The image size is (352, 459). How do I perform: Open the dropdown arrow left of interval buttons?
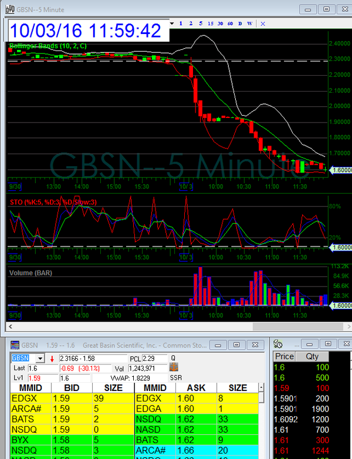tap(172, 23)
